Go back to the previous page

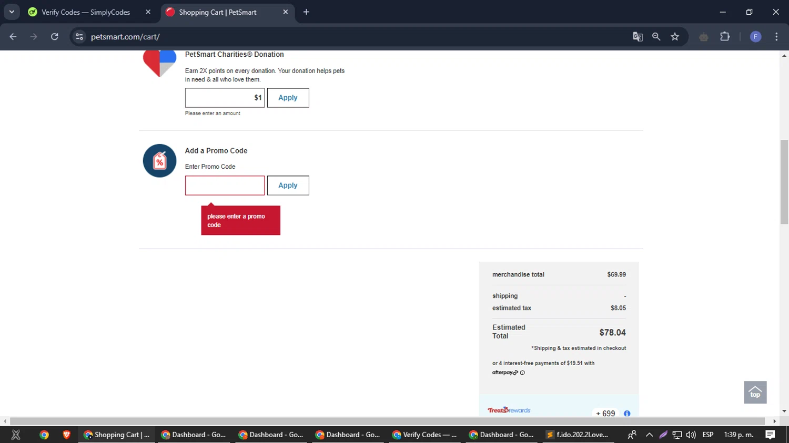13,37
